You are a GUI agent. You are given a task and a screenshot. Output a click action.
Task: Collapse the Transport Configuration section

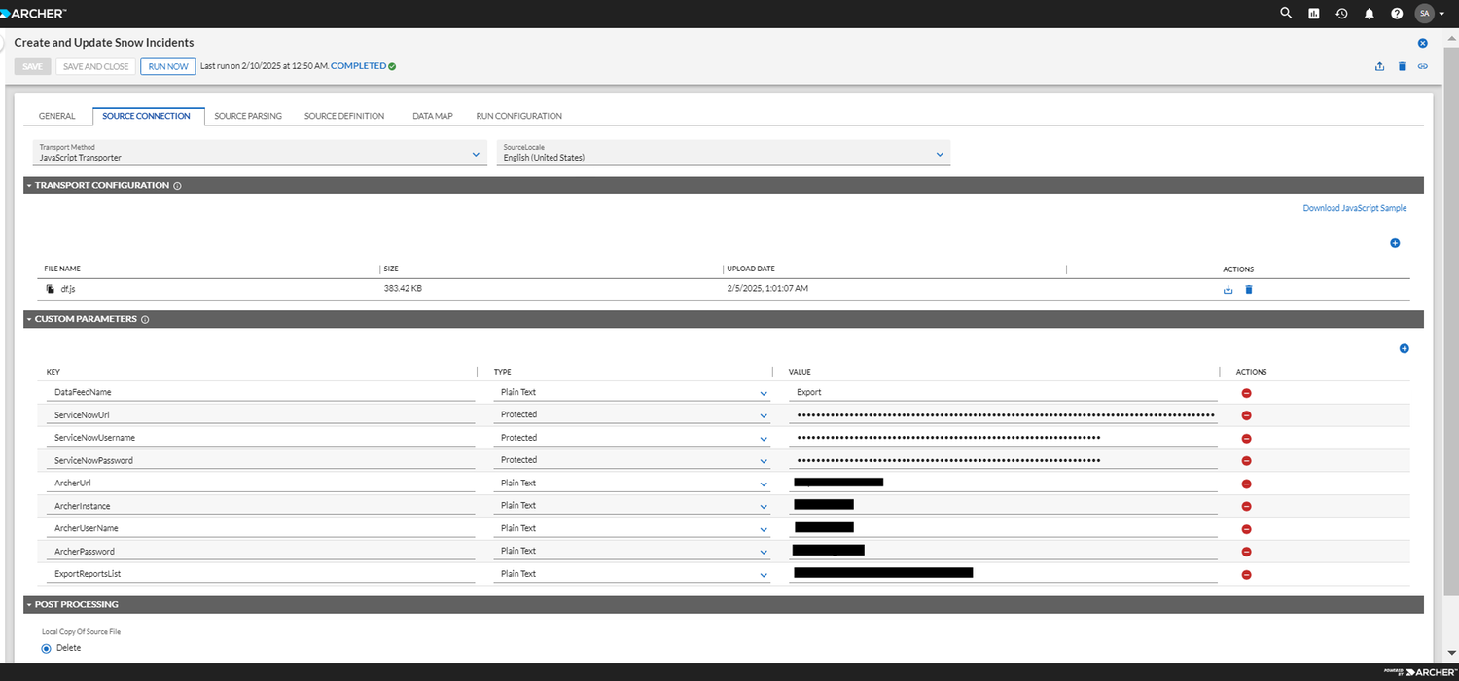tap(29, 185)
